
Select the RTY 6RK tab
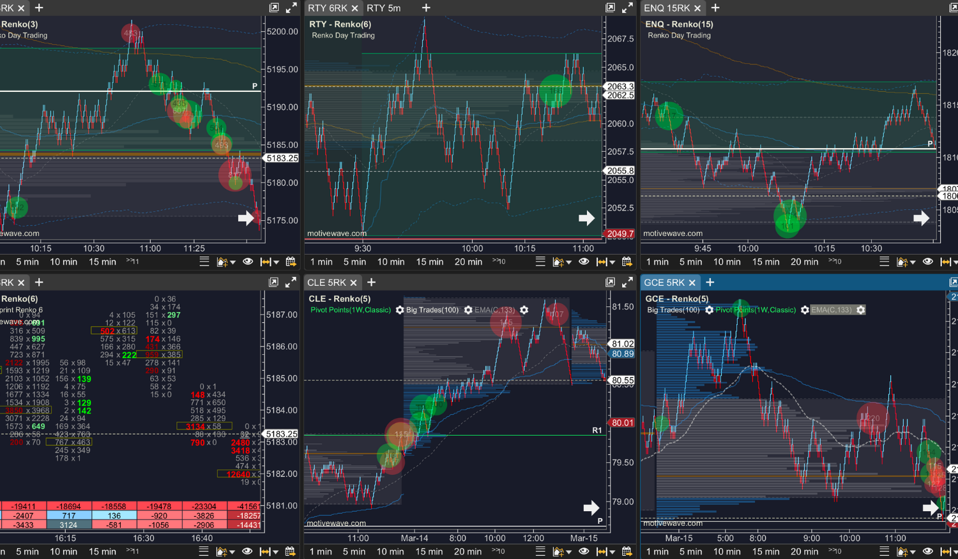328,8
